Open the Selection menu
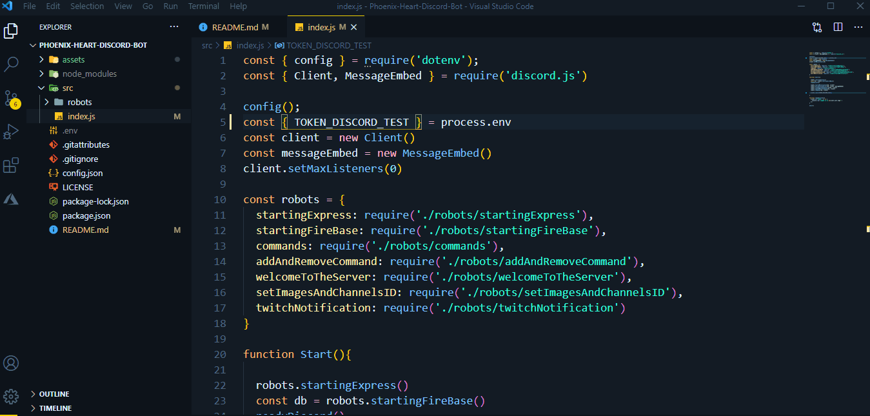 point(87,6)
